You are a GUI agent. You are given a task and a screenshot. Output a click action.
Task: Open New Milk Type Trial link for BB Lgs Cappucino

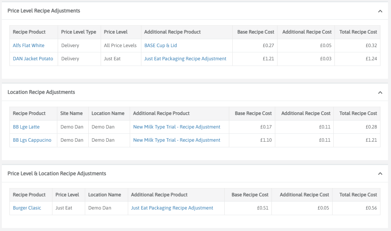pos(176,140)
